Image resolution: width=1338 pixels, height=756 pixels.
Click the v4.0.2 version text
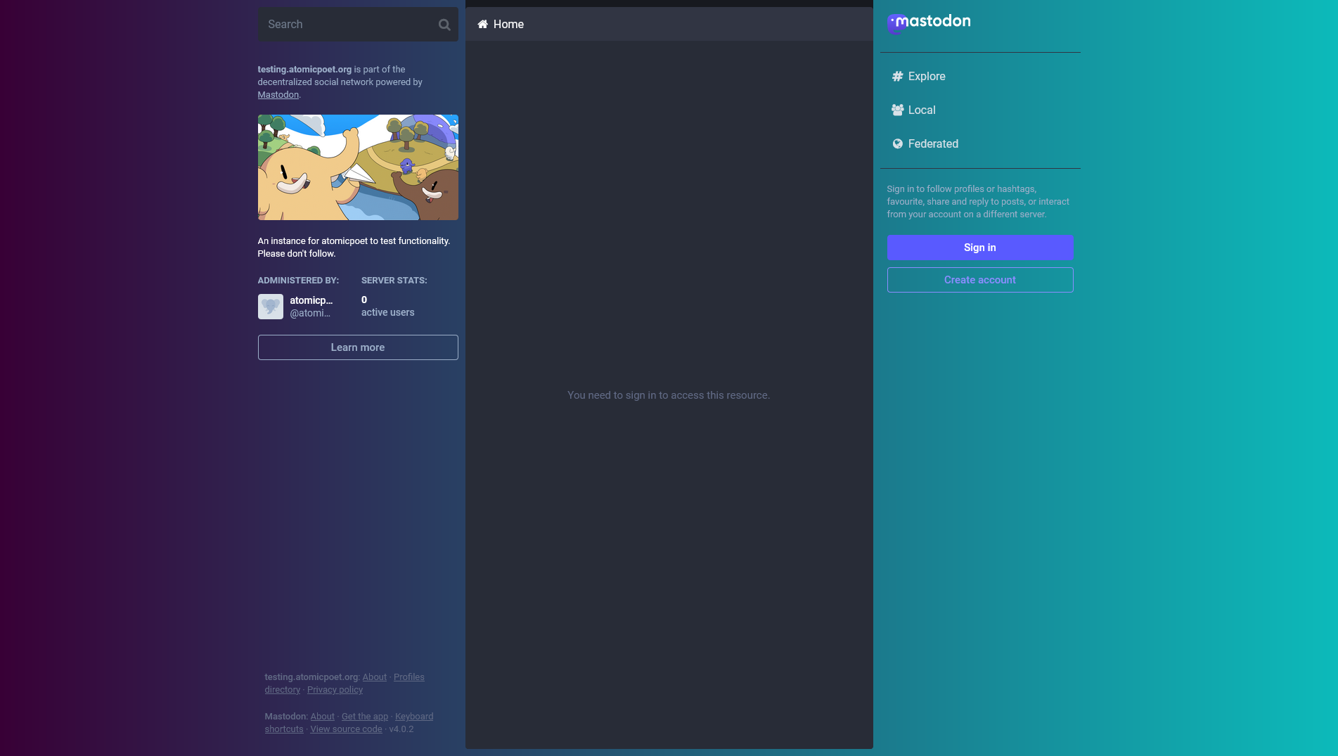point(401,729)
